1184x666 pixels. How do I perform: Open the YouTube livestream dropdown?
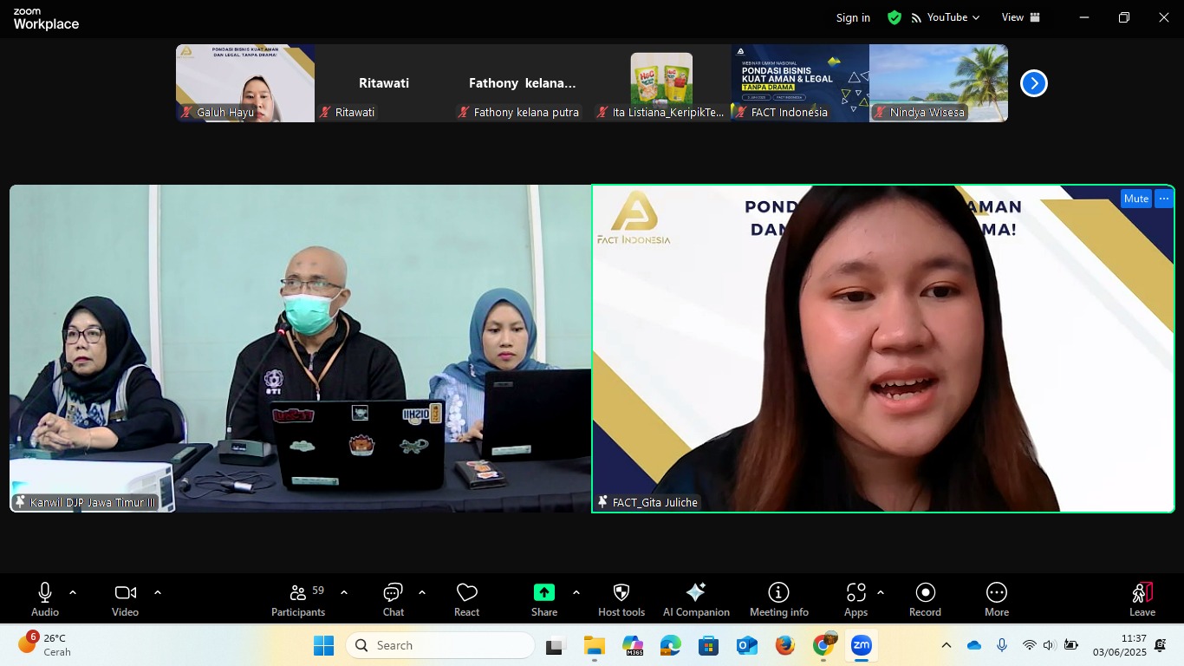(x=946, y=17)
